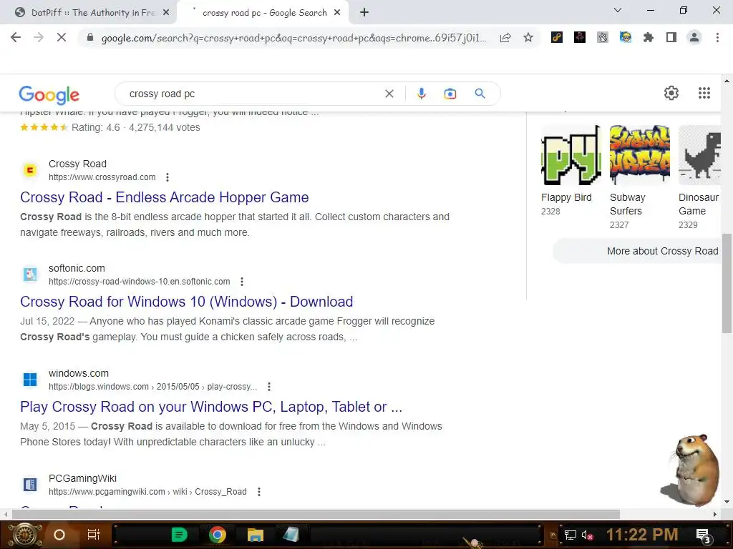Open Google quick settings gear
The height and width of the screenshot is (549, 733).
pyautogui.click(x=671, y=93)
